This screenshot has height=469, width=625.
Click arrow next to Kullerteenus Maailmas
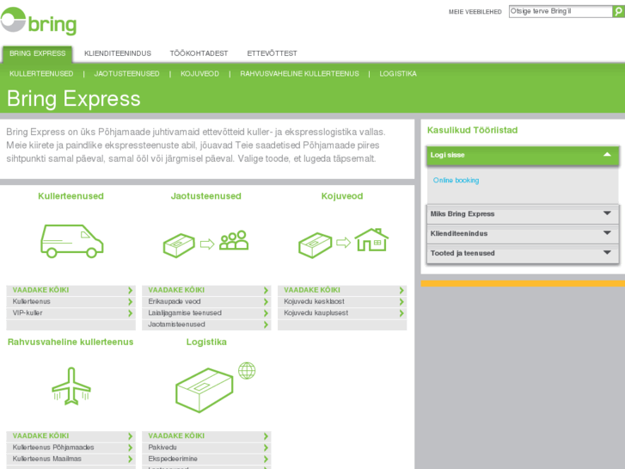(x=130, y=459)
